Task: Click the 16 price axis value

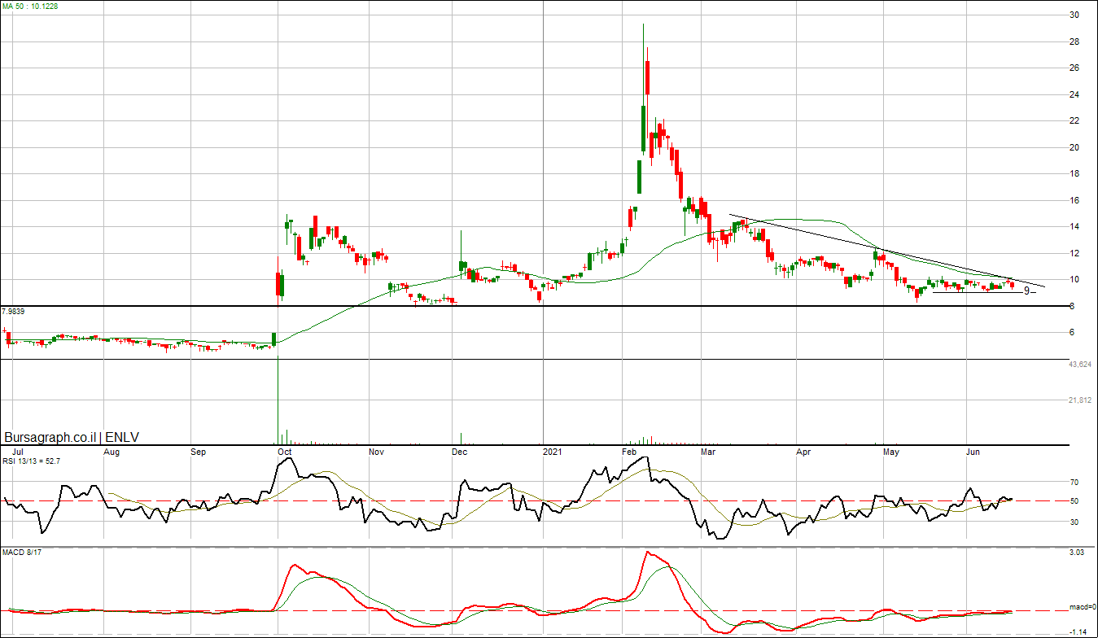Action: point(1074,200)
